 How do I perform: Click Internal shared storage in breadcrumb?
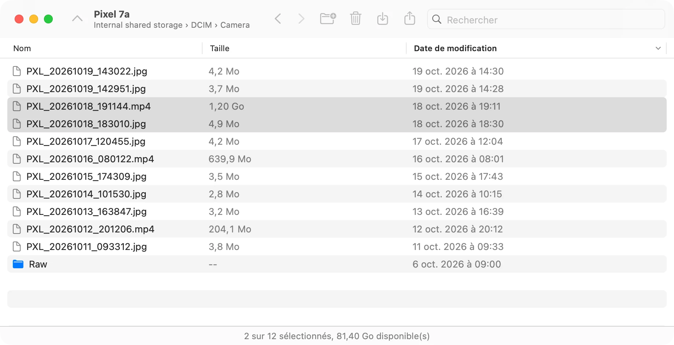(138, 25)
